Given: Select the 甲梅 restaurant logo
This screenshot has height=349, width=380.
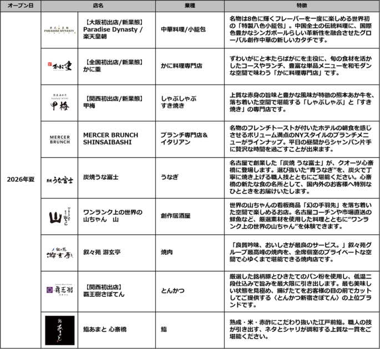Looking at the screenshot, I should click(x=60, y=102).
